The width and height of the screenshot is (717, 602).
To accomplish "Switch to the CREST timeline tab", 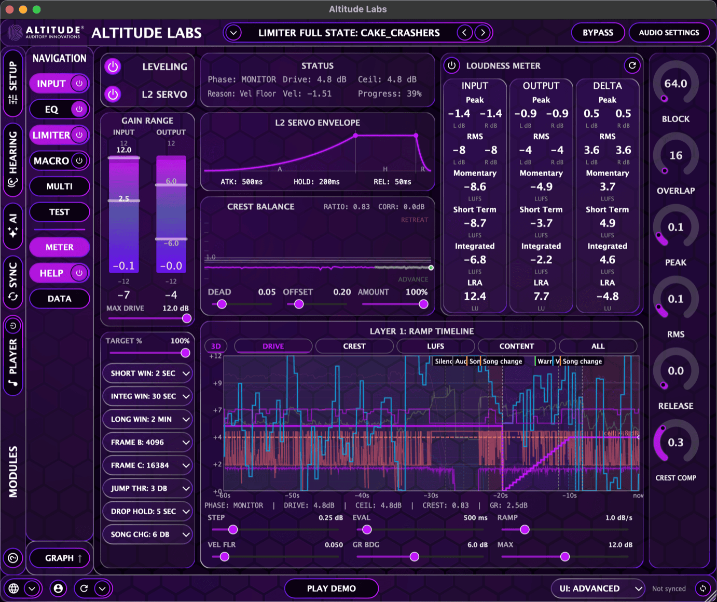I will click(354, 346).
